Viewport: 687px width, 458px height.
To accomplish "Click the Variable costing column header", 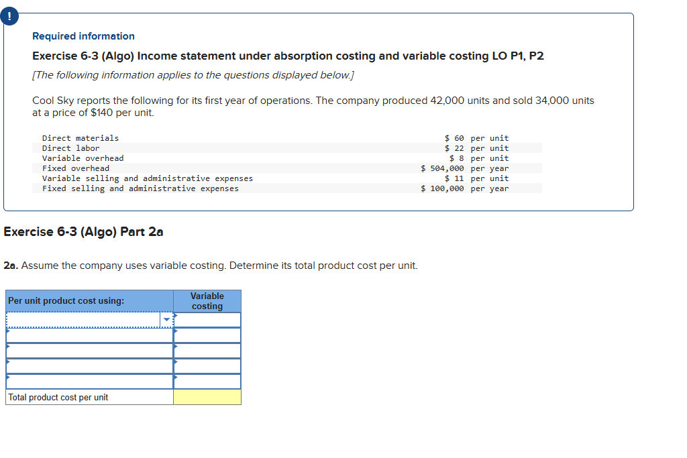I will 207,300.
